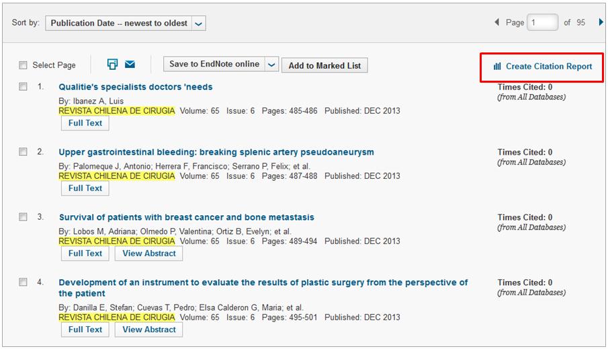Click Save to EndNote online button
Screen dimensions: 608x349
point(214,65)
